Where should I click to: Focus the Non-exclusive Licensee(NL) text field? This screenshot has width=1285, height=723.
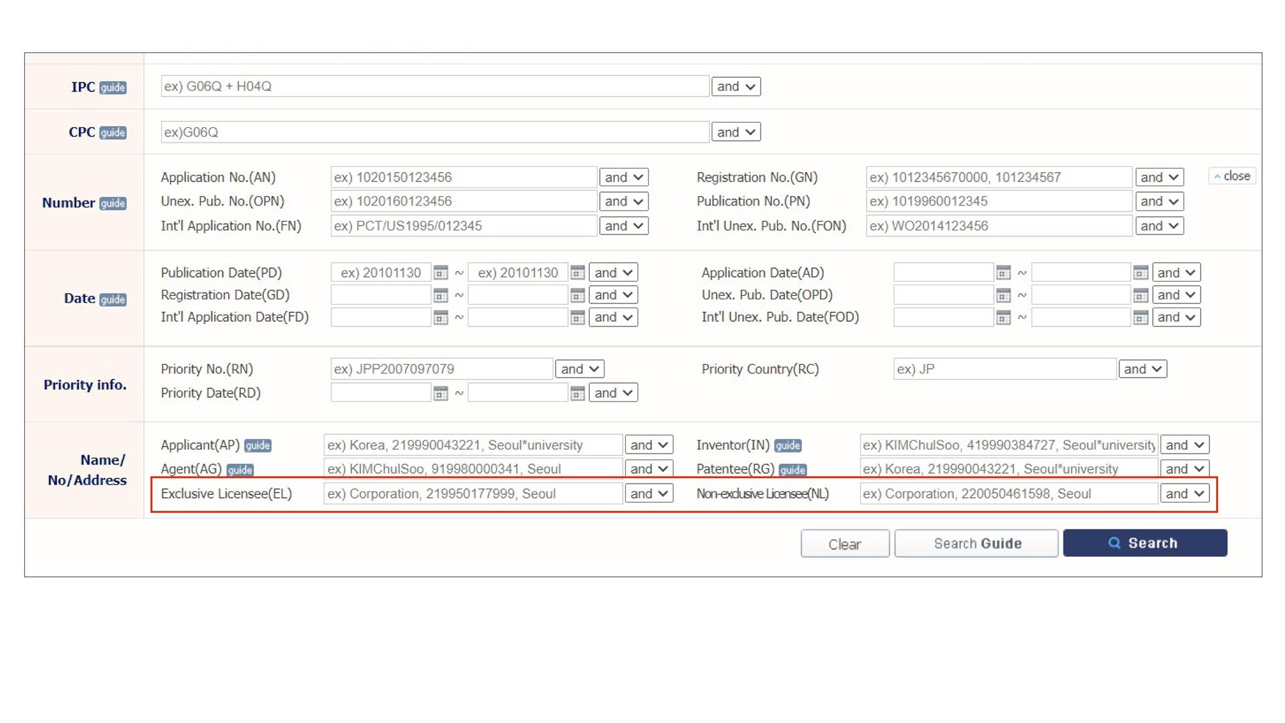click(x=1008, y=494)
